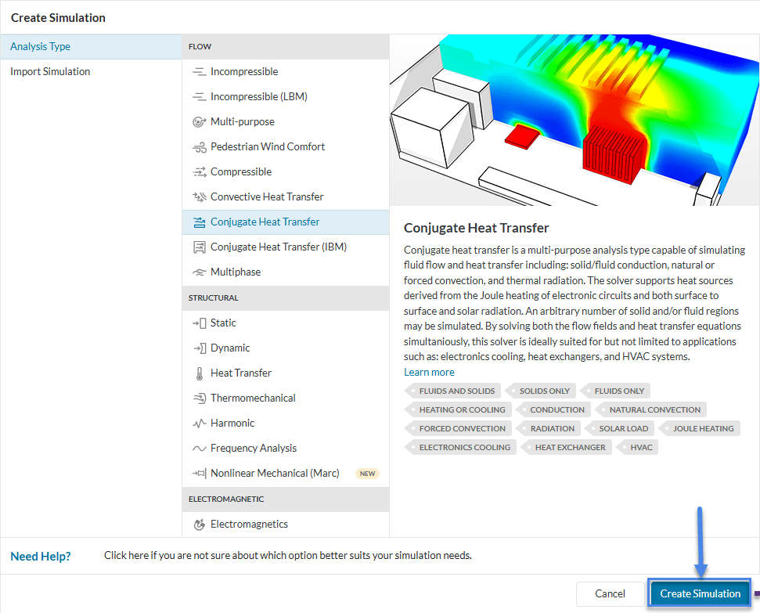Open the Learn more link
This screenshot has height=613, width=760.
pos(429,372)
